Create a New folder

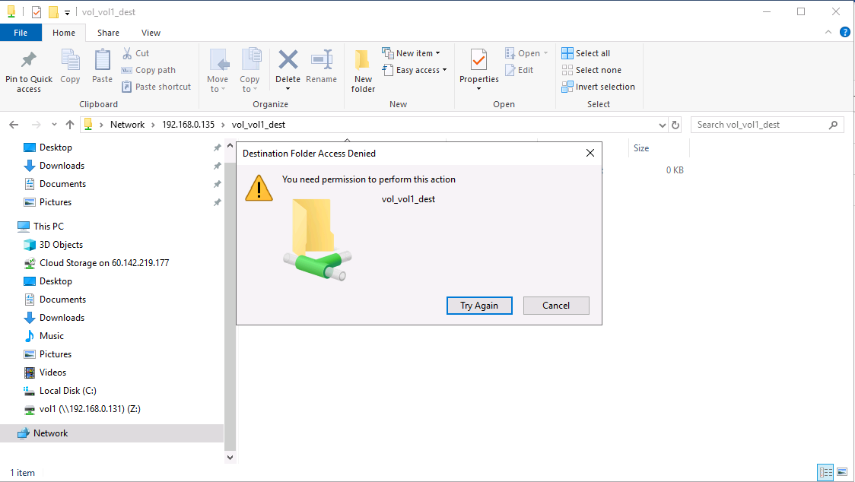(x=363, y=71)
